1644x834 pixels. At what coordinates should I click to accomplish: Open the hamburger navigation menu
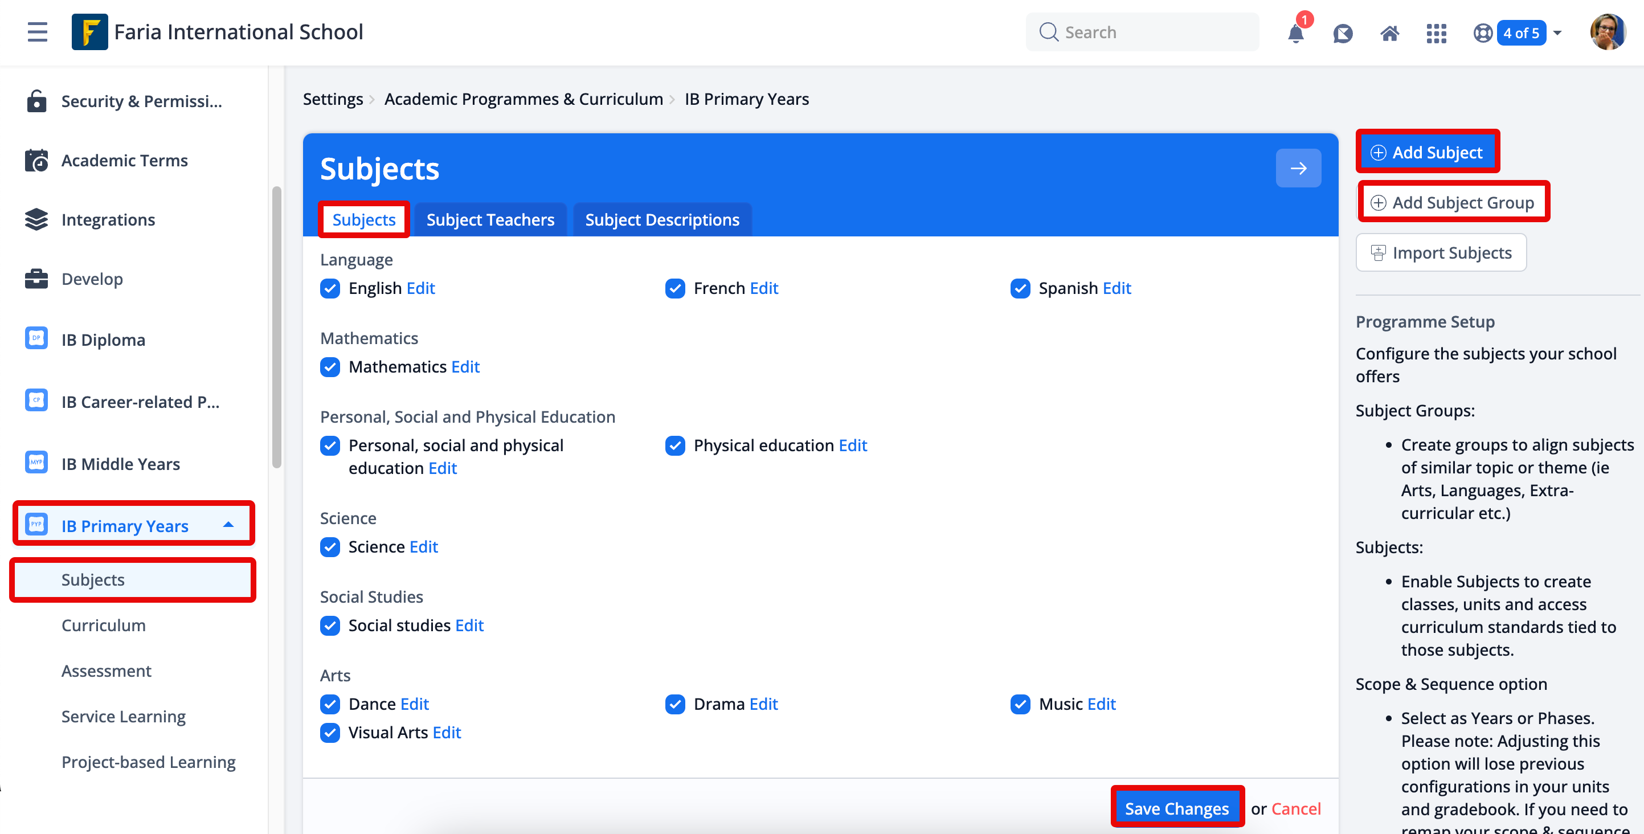tap(38, 32)
